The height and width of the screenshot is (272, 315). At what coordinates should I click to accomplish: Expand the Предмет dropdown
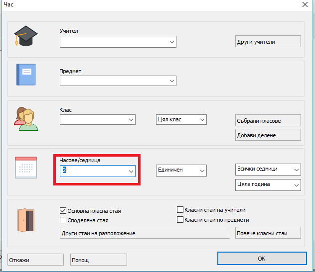point(172,81)
